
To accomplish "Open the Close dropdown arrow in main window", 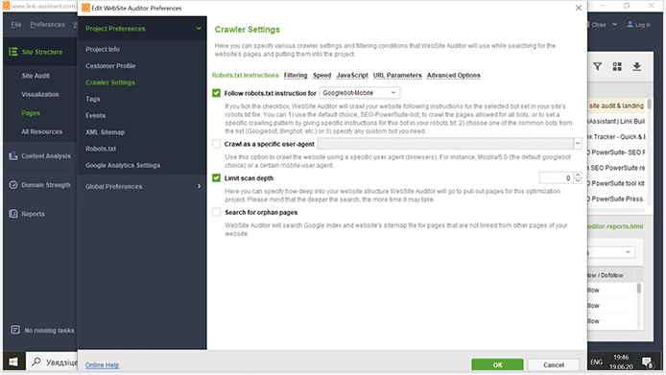I will pyautogui.click(x=614, y=24).
